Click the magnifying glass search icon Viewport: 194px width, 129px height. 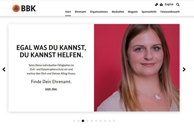click(178, 5)
